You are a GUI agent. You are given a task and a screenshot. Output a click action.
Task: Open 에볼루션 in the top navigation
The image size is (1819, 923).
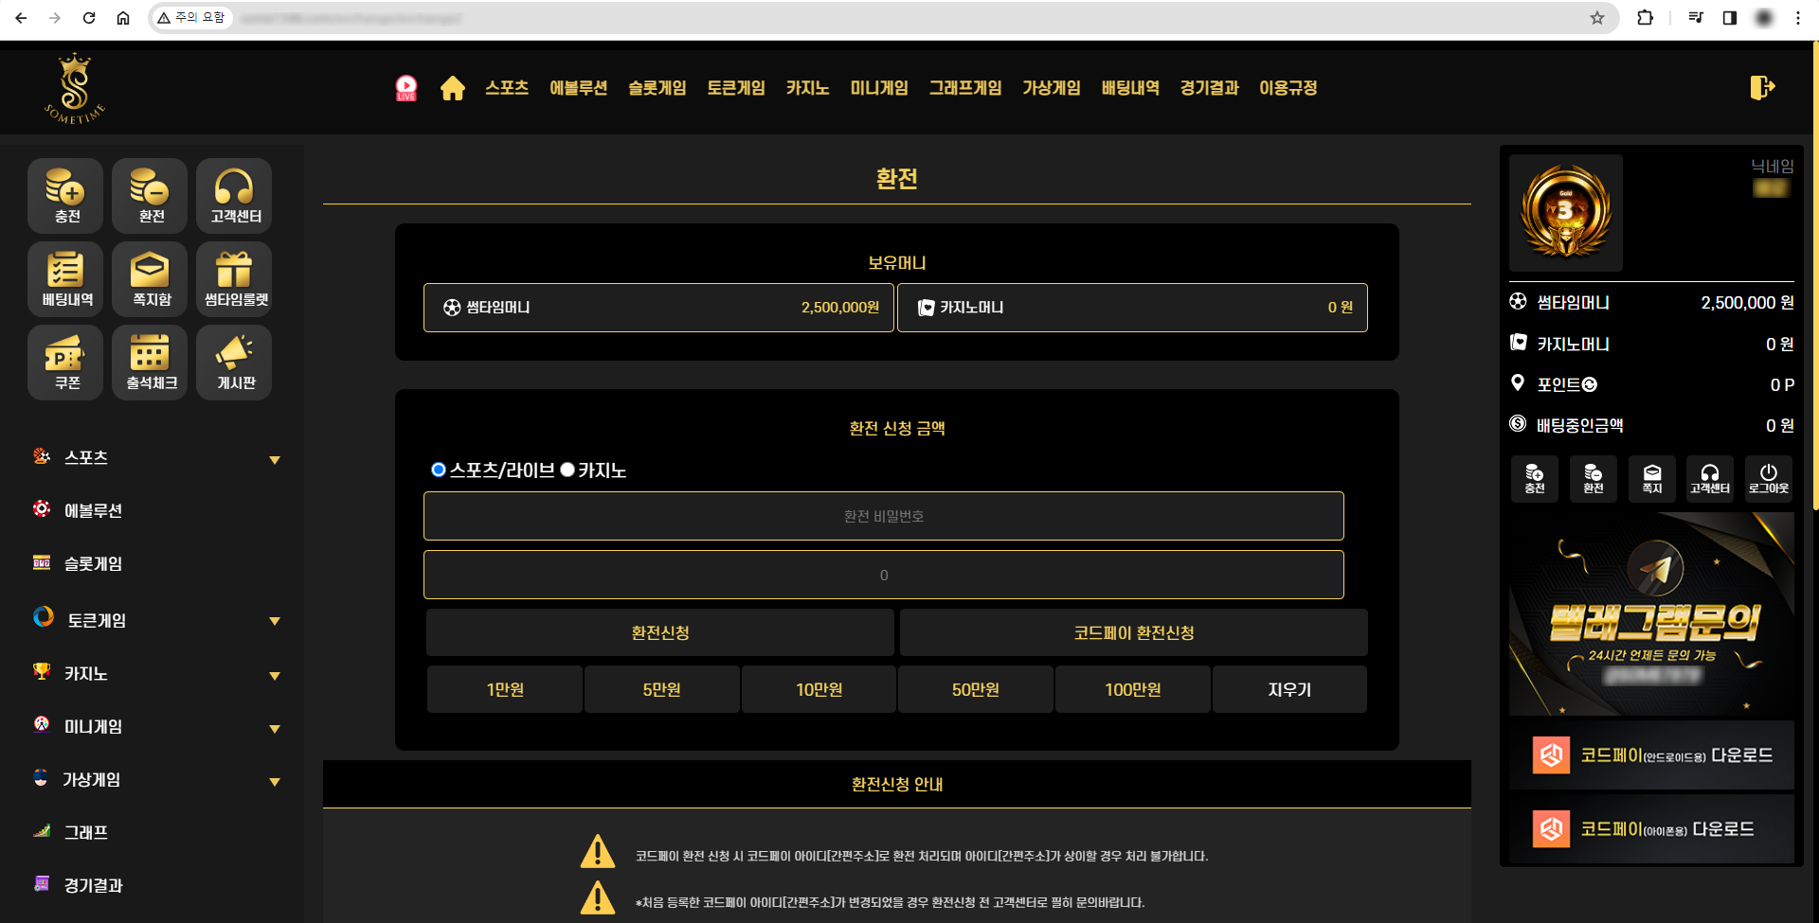579,88
